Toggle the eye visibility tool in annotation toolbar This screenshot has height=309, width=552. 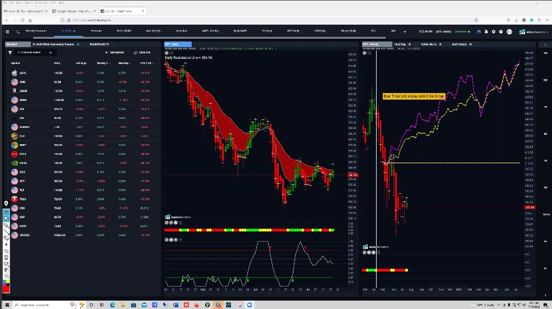point(6,212)
